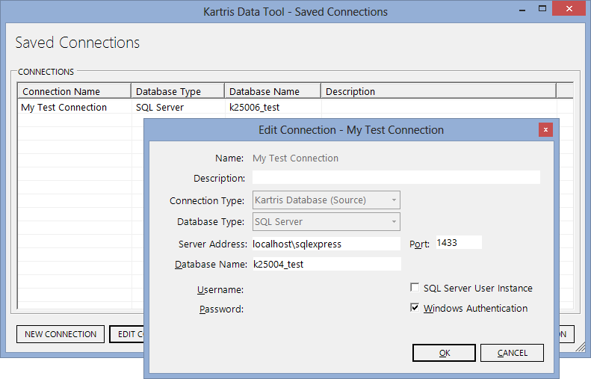The height and width of the screenshot is (379, 591).
Task: Sort by Database Name column header
Action: tap(273, 91)
